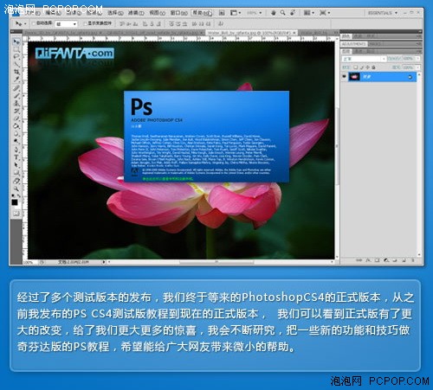
Task: Click the foreground color swatch
Action: (x=15, y=202)
